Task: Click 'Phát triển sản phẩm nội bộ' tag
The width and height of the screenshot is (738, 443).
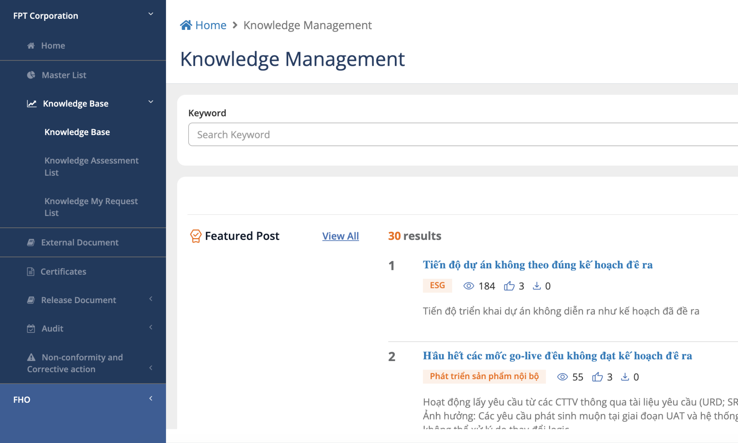Action: 484,376
